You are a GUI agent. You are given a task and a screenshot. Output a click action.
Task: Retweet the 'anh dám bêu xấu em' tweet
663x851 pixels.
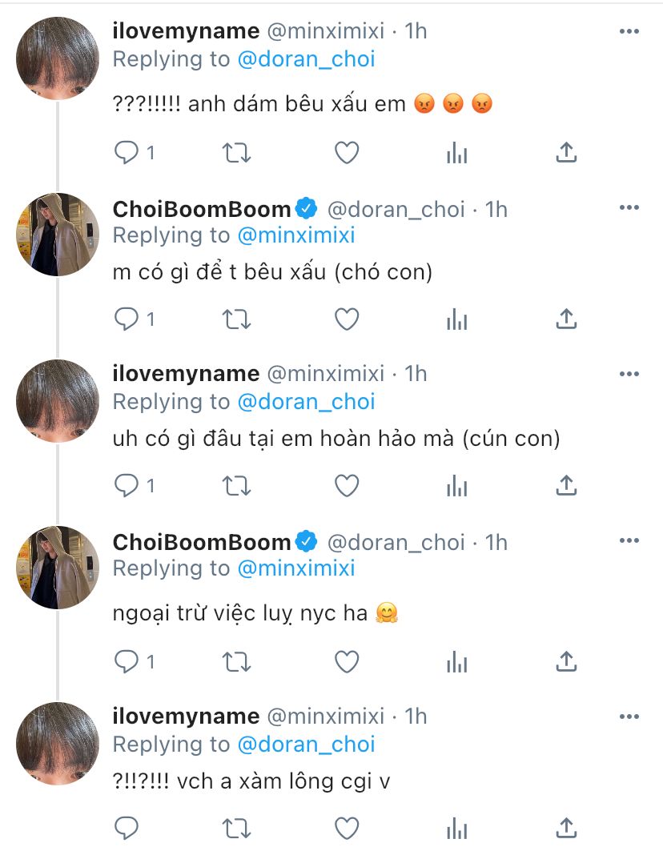(x=236, y=152)
